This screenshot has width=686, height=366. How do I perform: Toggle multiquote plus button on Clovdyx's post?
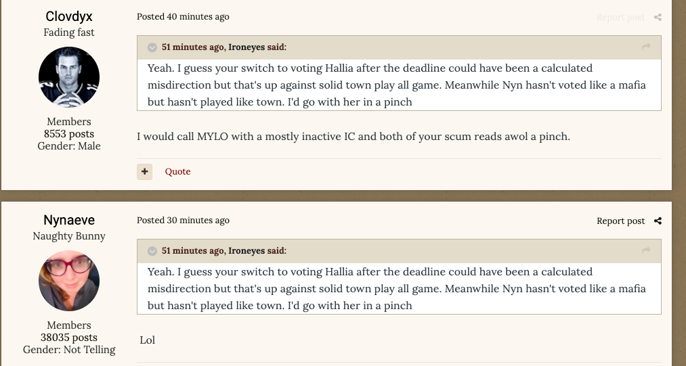[x=144, y=171]
